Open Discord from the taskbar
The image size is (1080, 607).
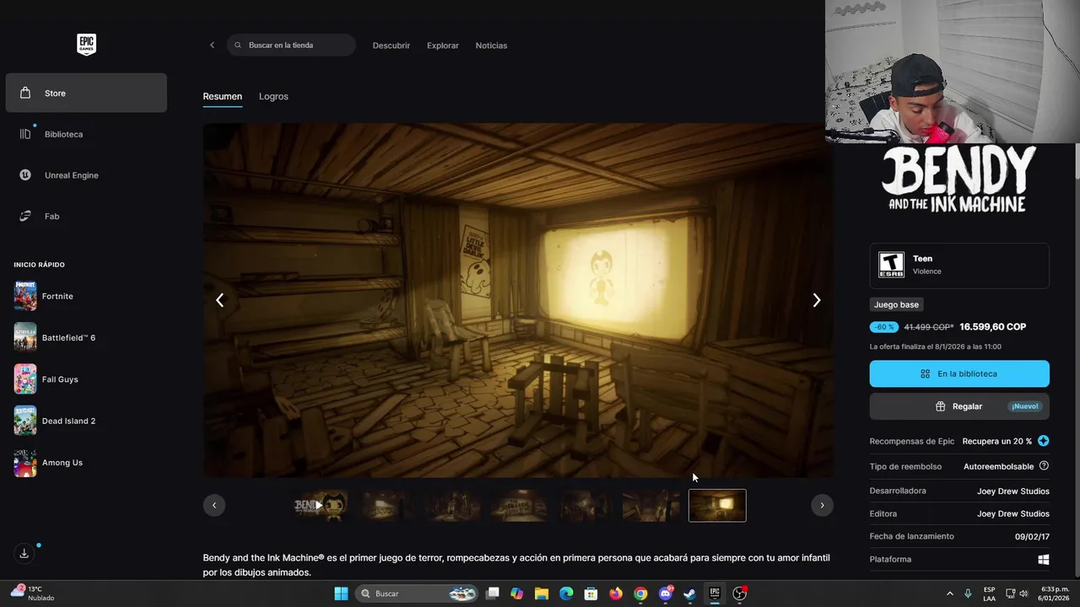666,594
